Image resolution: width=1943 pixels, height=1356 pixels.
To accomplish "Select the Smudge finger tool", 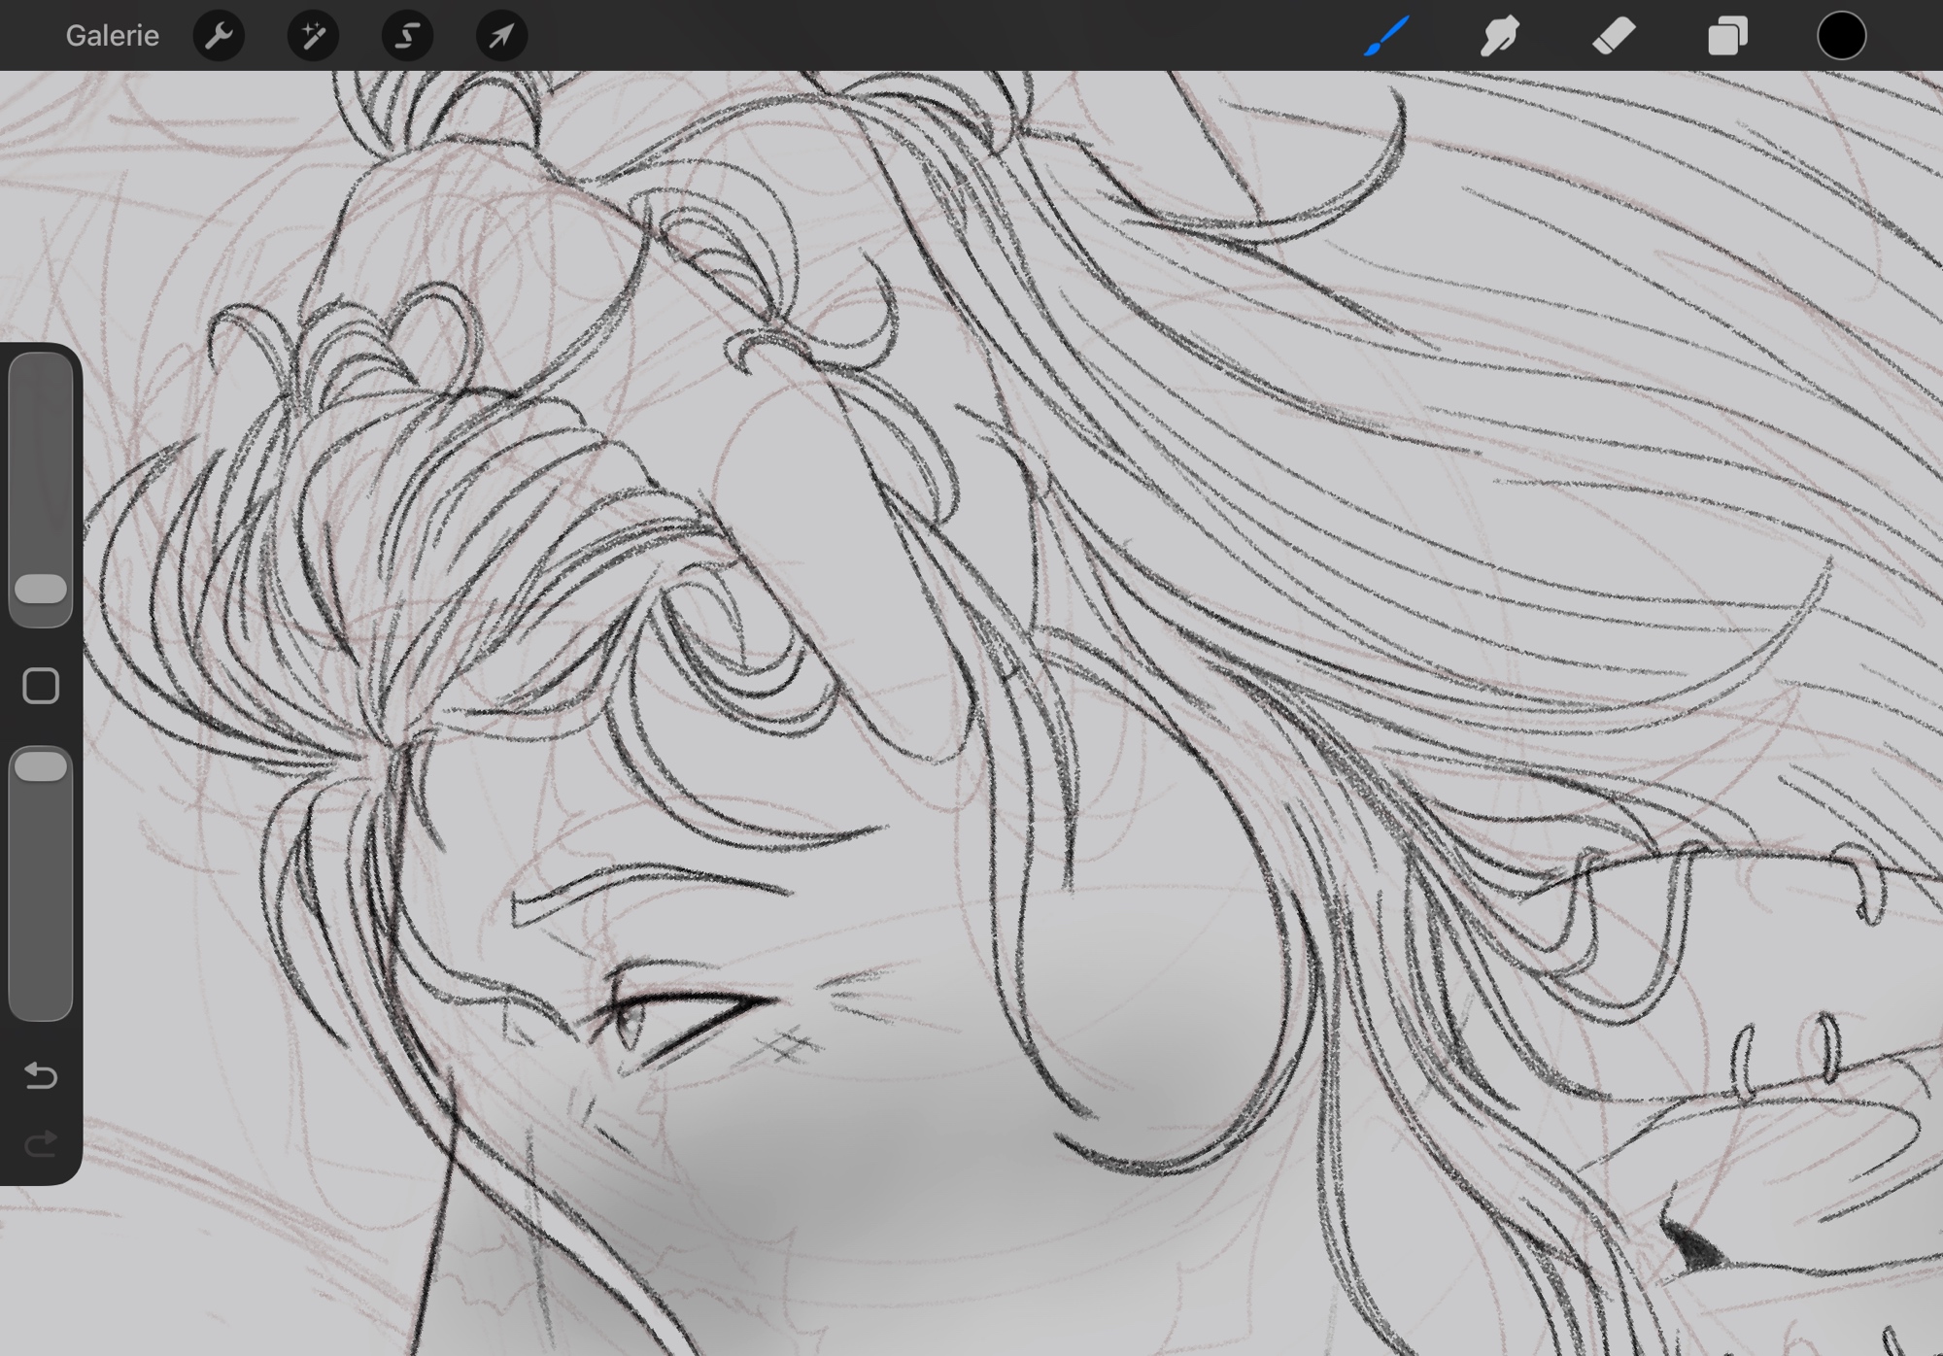I will (x=1500, y=36).
